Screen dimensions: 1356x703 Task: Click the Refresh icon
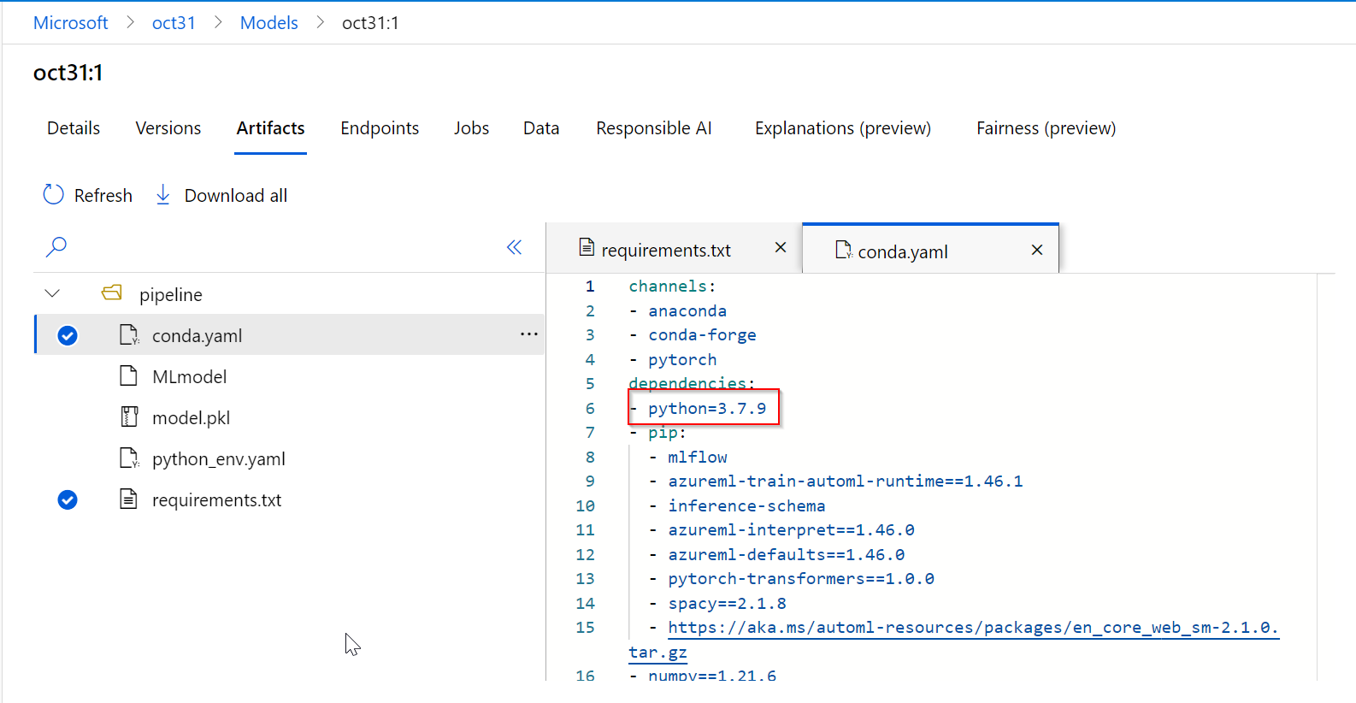[x=53, y=195]
